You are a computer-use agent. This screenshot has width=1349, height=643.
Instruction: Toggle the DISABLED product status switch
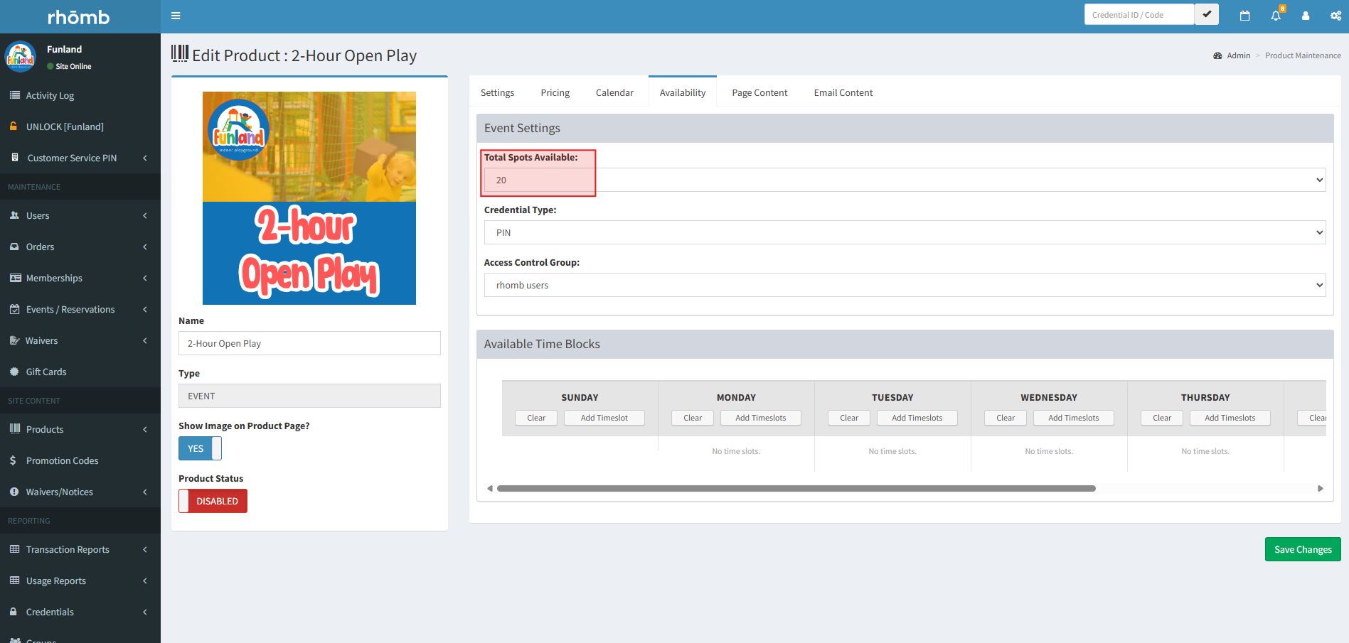pyautogui.click(x=213, y=501)
